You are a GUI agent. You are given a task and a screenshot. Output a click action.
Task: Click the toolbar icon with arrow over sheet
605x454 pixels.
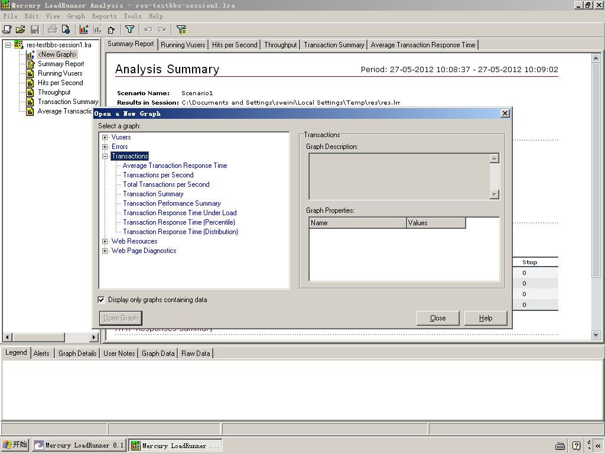coord(112,30)
